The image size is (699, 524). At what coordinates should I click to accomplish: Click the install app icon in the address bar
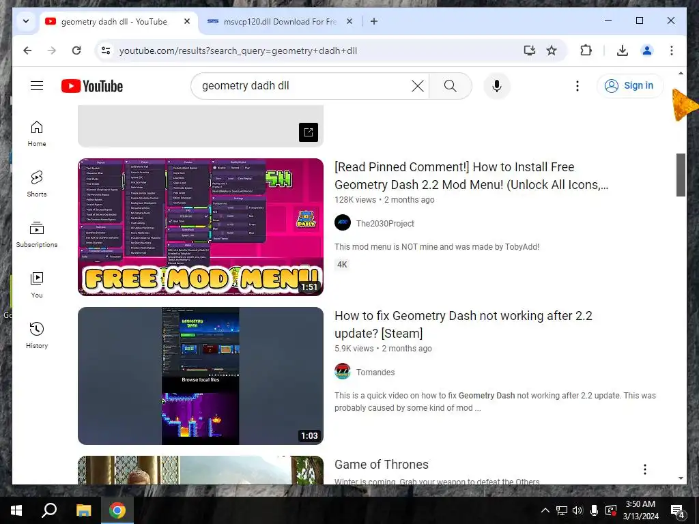[x=530, y=50]
